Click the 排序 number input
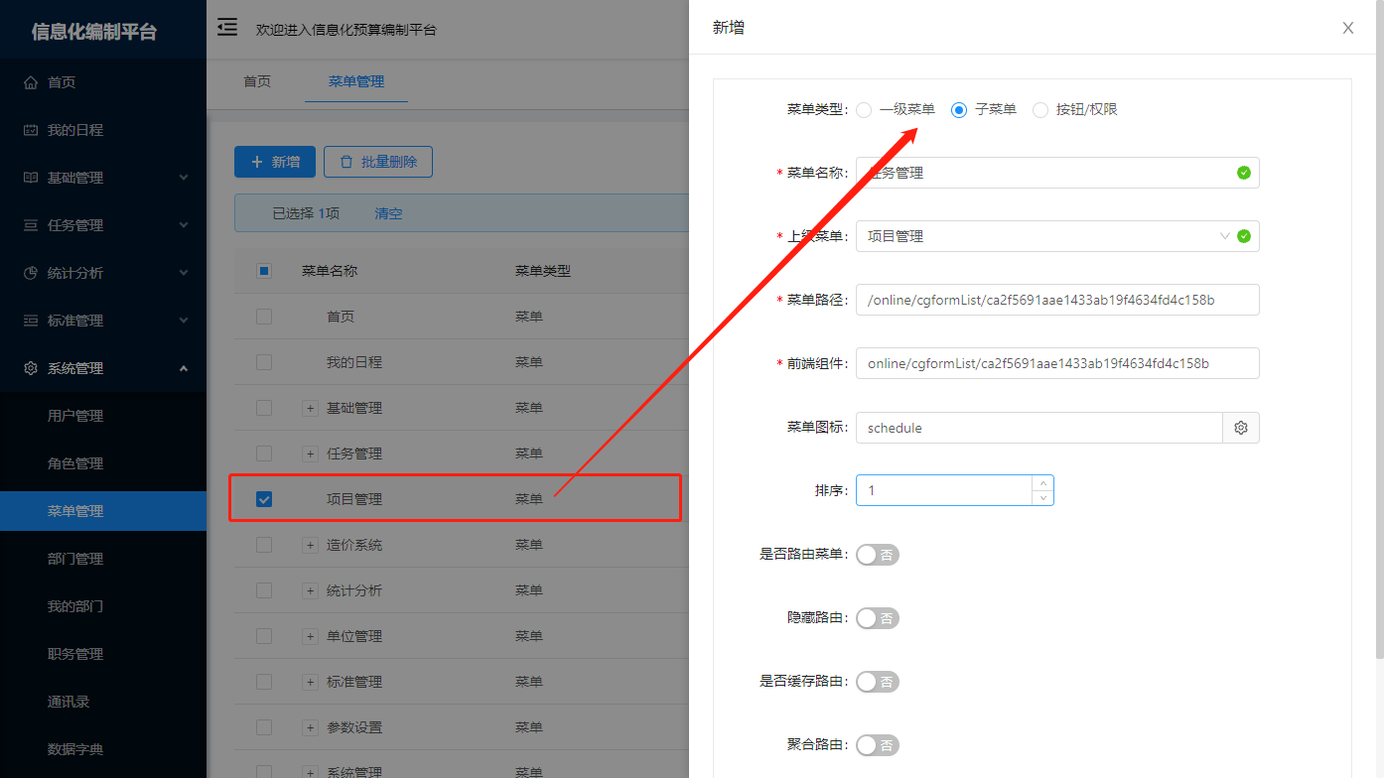This screenshot has height=778, width=1384. pyautogui.click(x=954, y=490)
